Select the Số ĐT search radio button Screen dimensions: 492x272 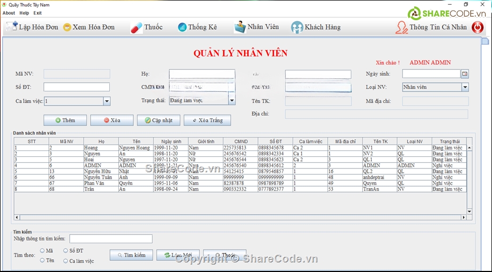(x=66, y=251)
